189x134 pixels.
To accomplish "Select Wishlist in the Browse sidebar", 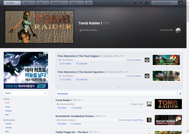I will pyautogui.click(x=8, y=111).
